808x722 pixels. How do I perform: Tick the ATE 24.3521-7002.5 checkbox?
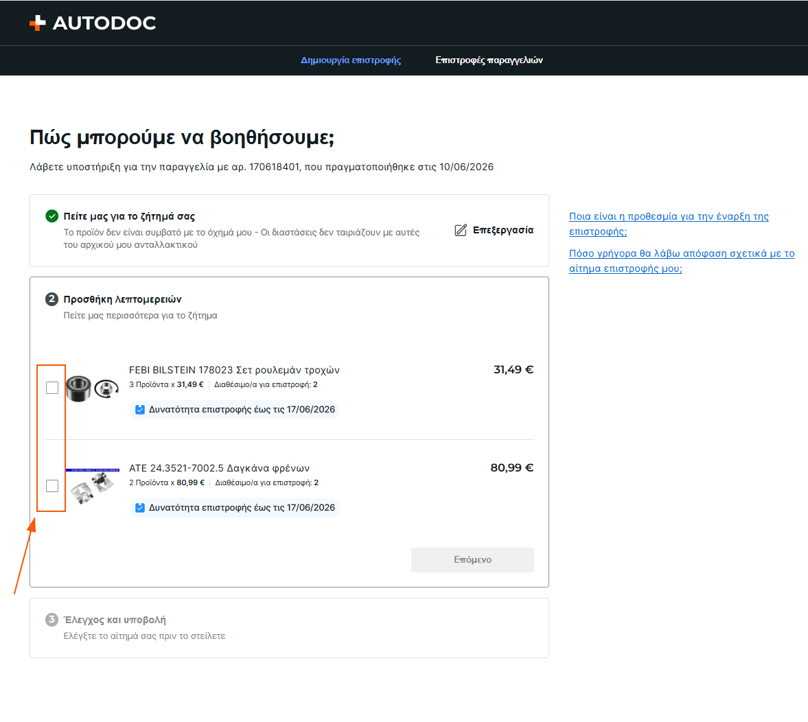click(x=52, y=485)
